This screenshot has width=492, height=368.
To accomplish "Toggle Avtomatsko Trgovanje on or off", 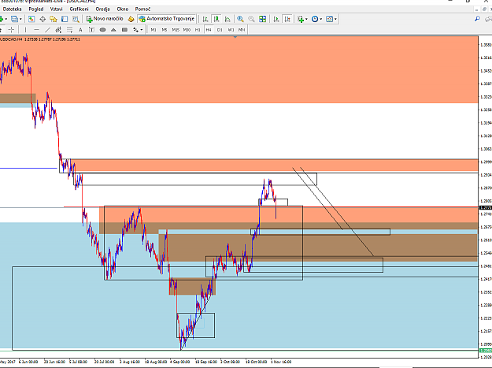I will point(167,19).
